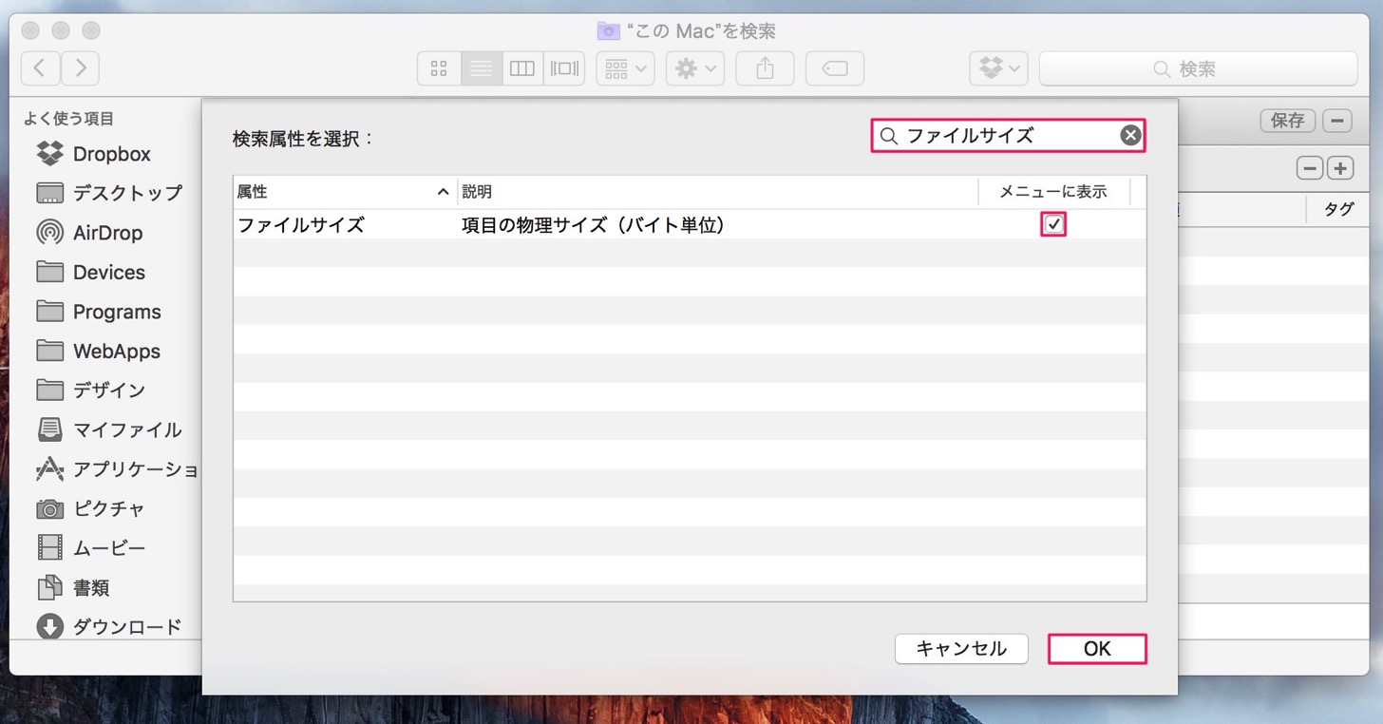The image size is (1383, 724).
Task: Click the Share toolbar button
Action: click(765, 68)
